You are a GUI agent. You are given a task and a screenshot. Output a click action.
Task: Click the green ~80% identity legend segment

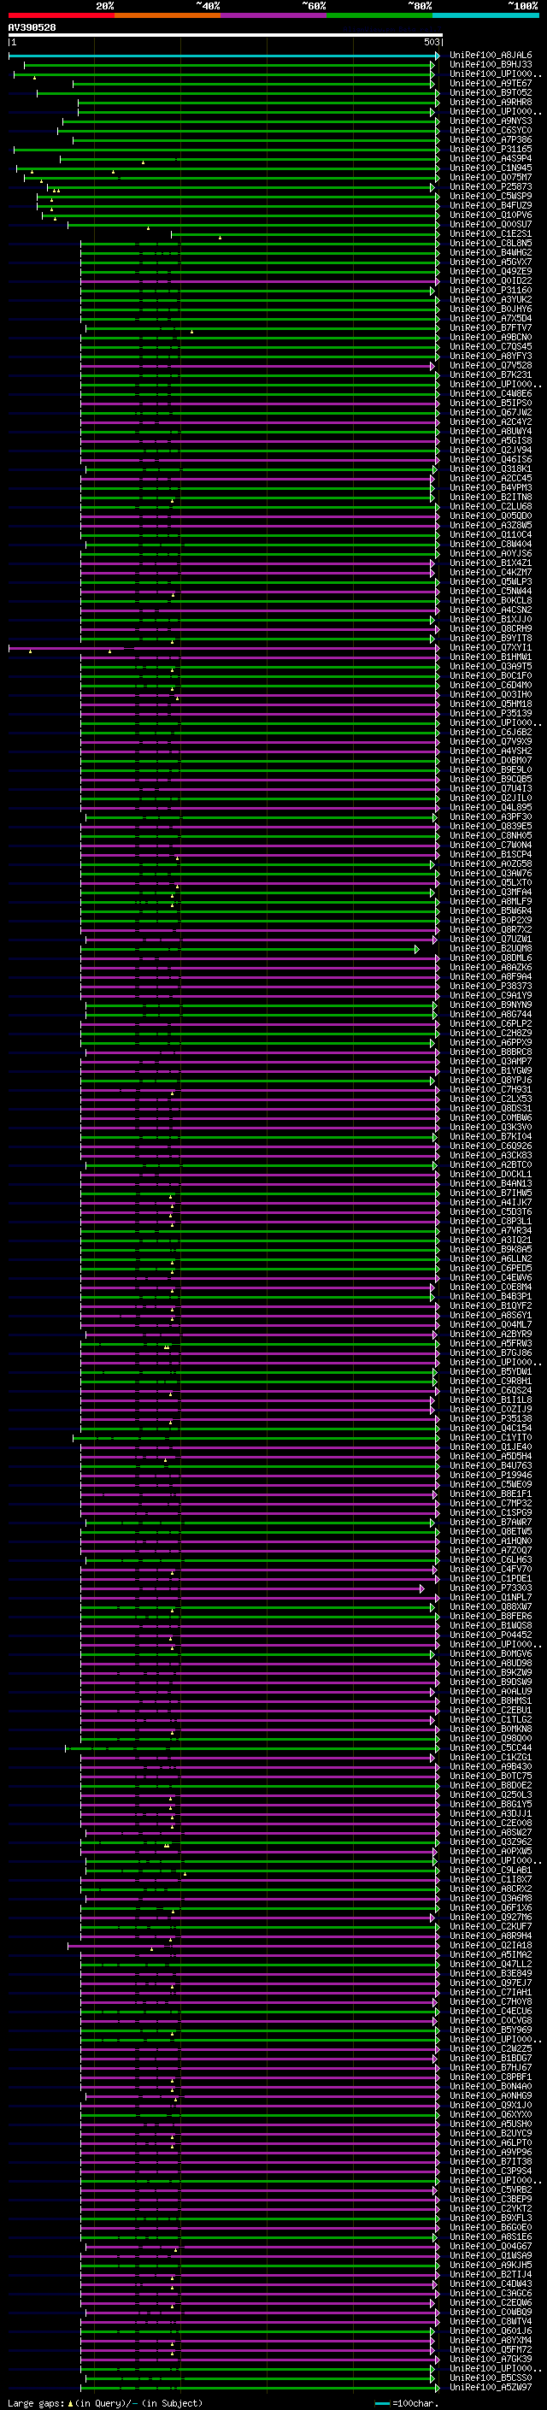click(379, 15)
